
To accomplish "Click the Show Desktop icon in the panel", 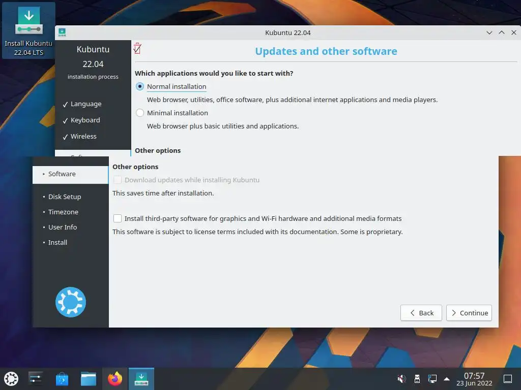I will pyautogui.click(x=508, y=379).
